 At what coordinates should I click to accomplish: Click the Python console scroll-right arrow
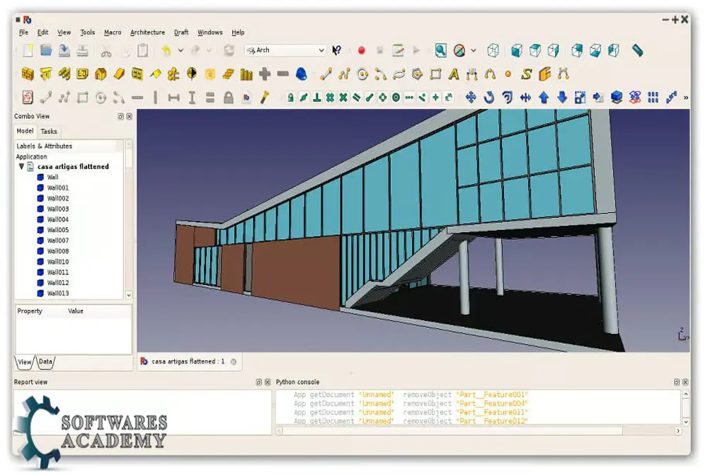coord(678,431)
